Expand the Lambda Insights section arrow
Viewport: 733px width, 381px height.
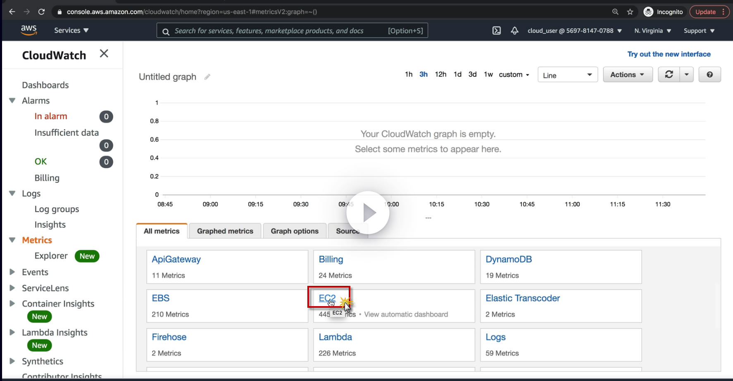click(x=12, y=332)
